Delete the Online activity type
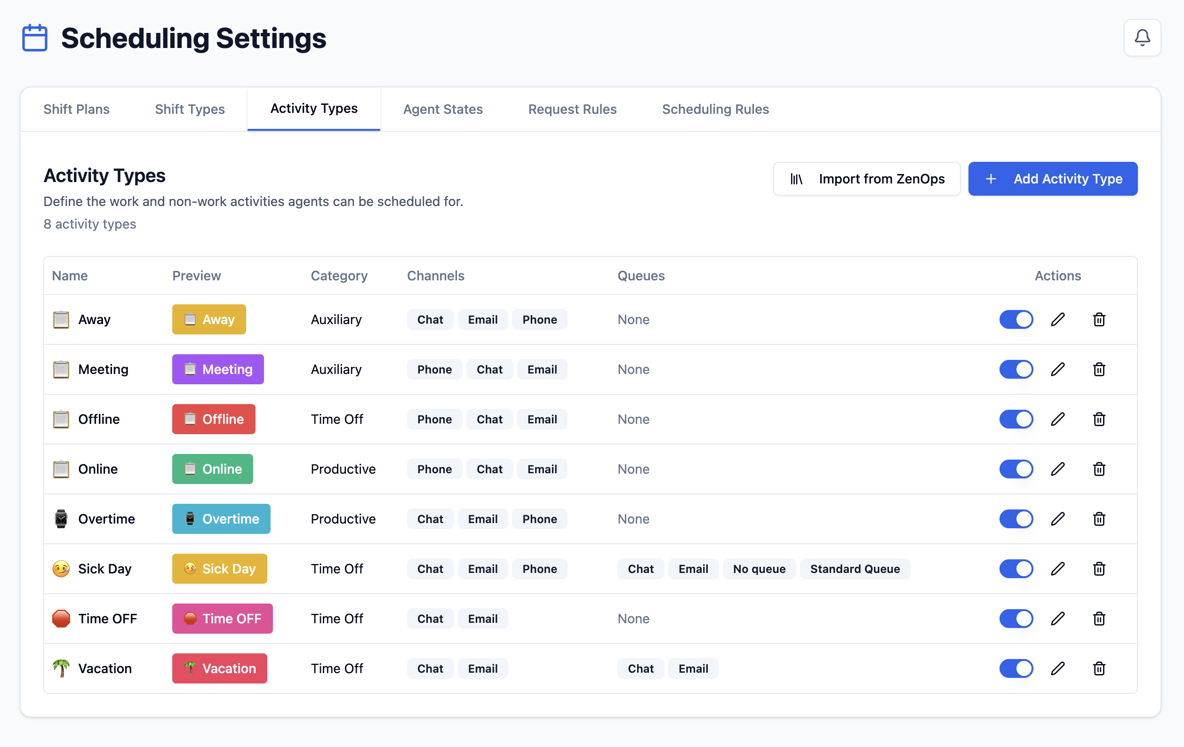The height and width of the screenshot is (747, 1184). 1099,469
